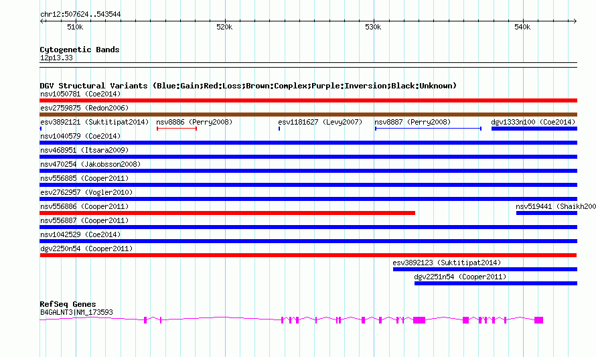596x357 pixels.
Task: Select the blue esv3892123 gain bar
Action: coord(485,269)
